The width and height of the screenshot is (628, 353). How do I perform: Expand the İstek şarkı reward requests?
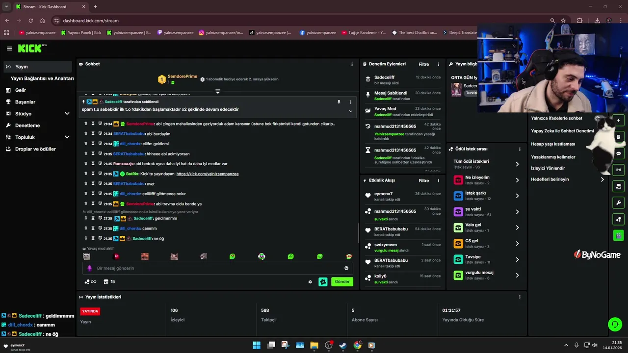(x=517, y=196)
